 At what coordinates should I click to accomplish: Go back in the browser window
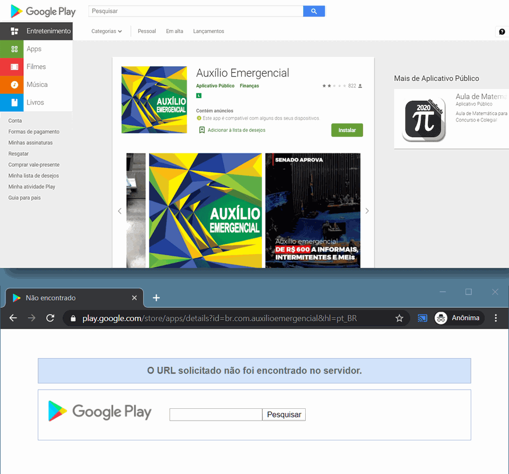(13, 318)
